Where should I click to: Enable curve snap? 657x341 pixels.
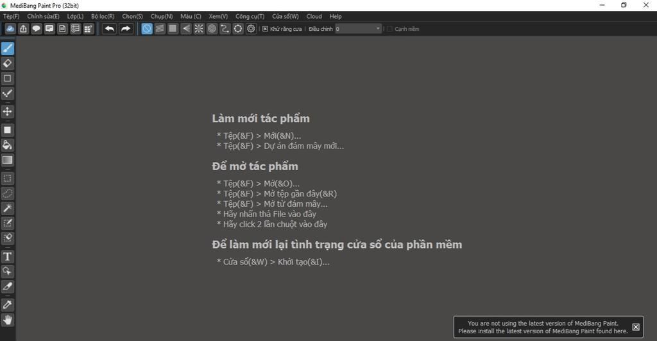pyautogui.click(x=225, y=28)
